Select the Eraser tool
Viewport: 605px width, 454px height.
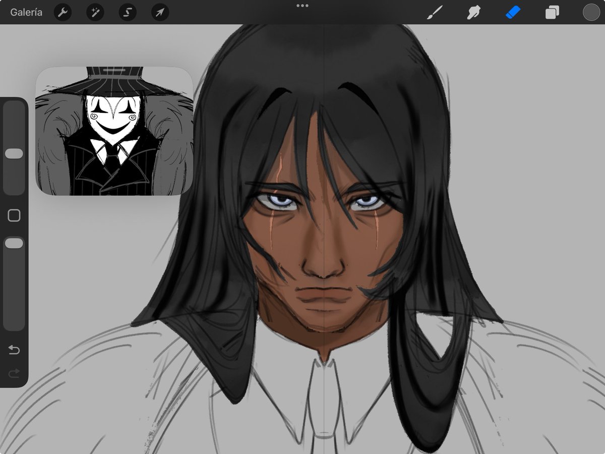click(512, 12)
